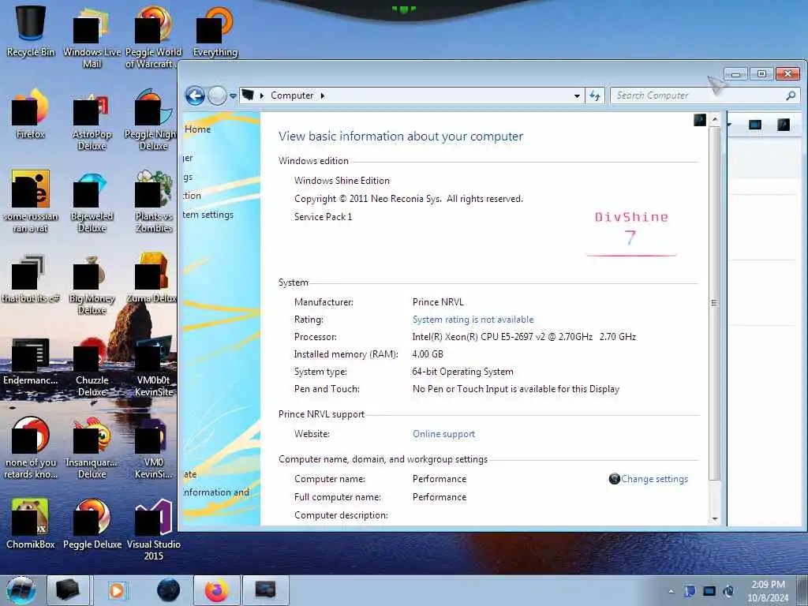Click the search magnifier icon
The image size is (808, 606).
tap(791, 95)
